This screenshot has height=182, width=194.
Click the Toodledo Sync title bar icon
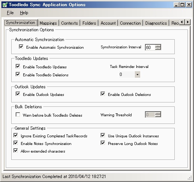click(5, 5)
